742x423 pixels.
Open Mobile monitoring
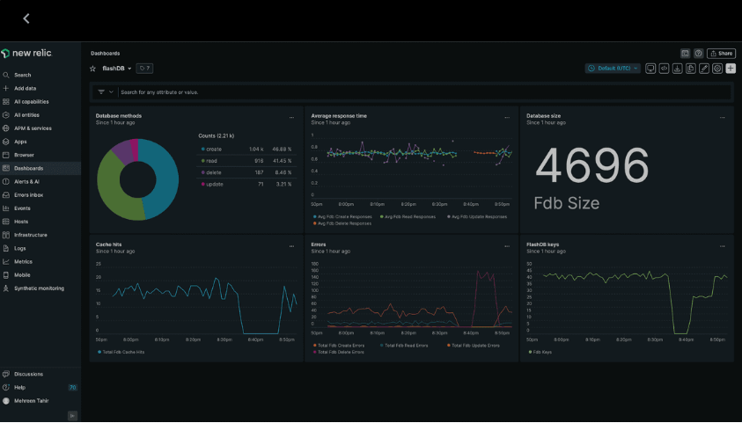(22, 275)
